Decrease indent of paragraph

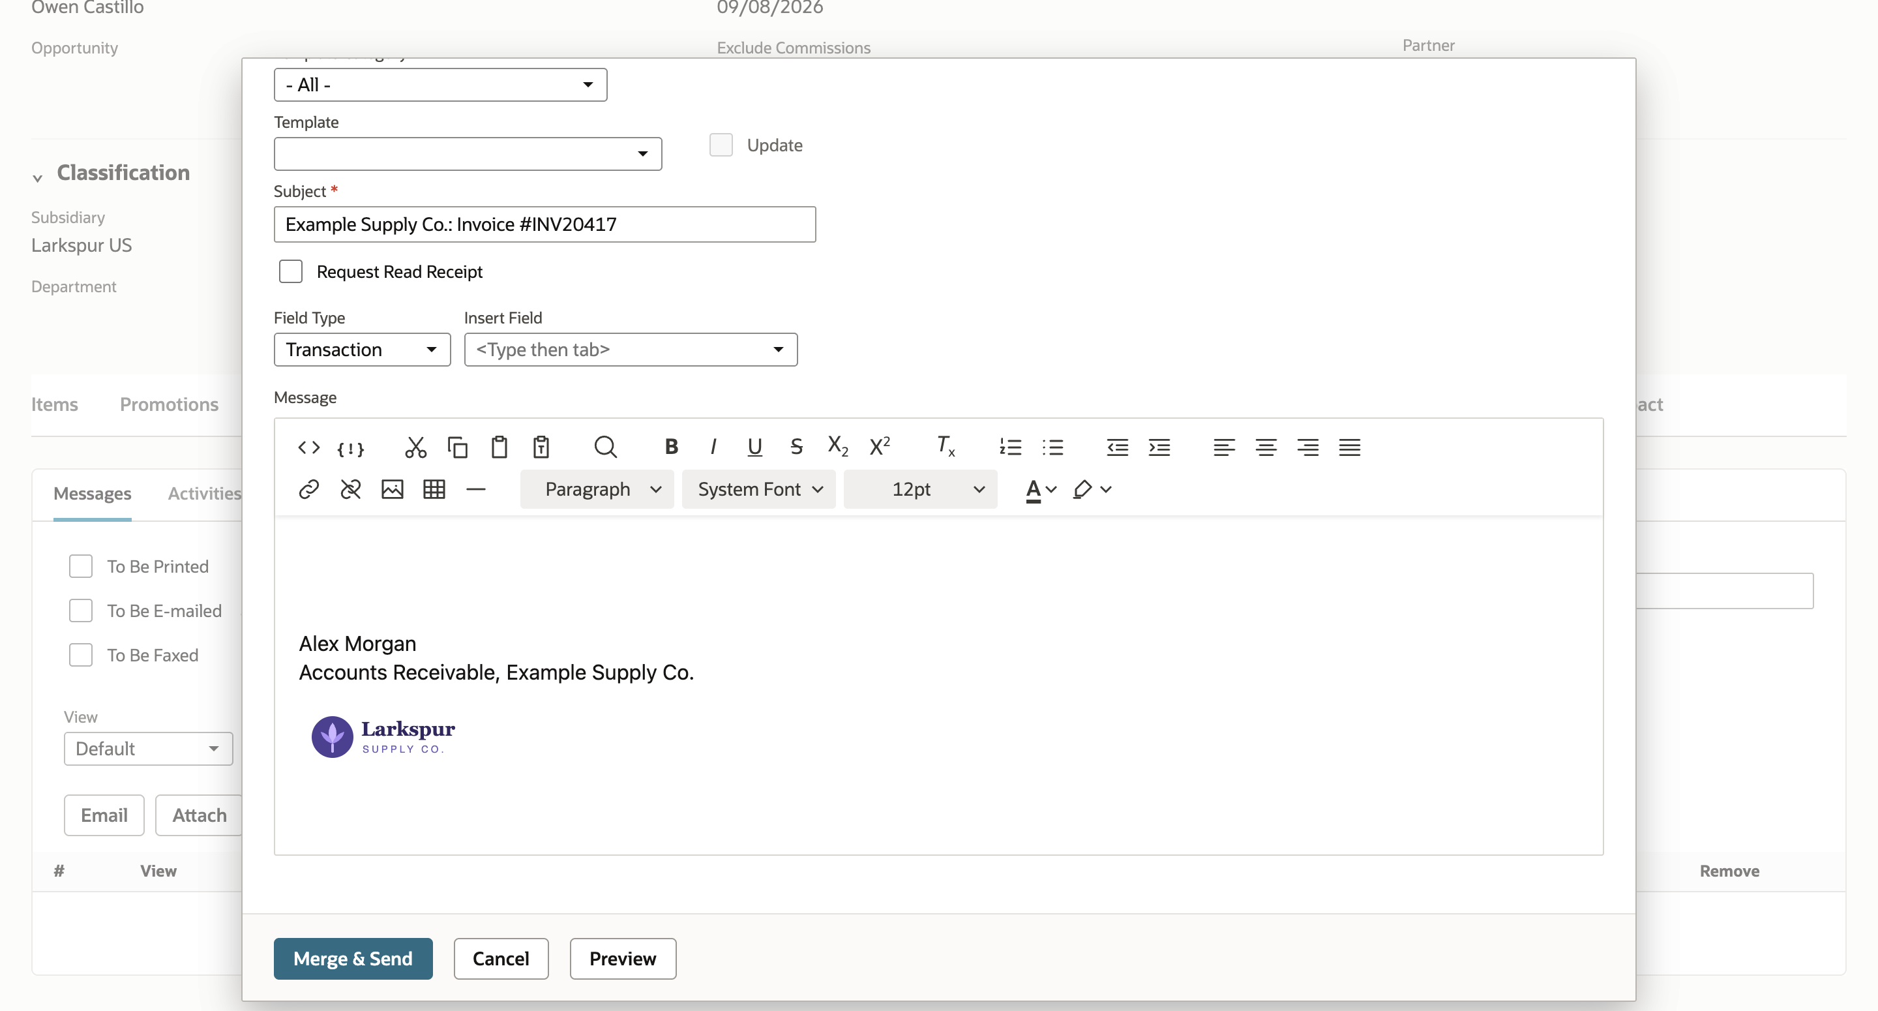click(1117, 447)
